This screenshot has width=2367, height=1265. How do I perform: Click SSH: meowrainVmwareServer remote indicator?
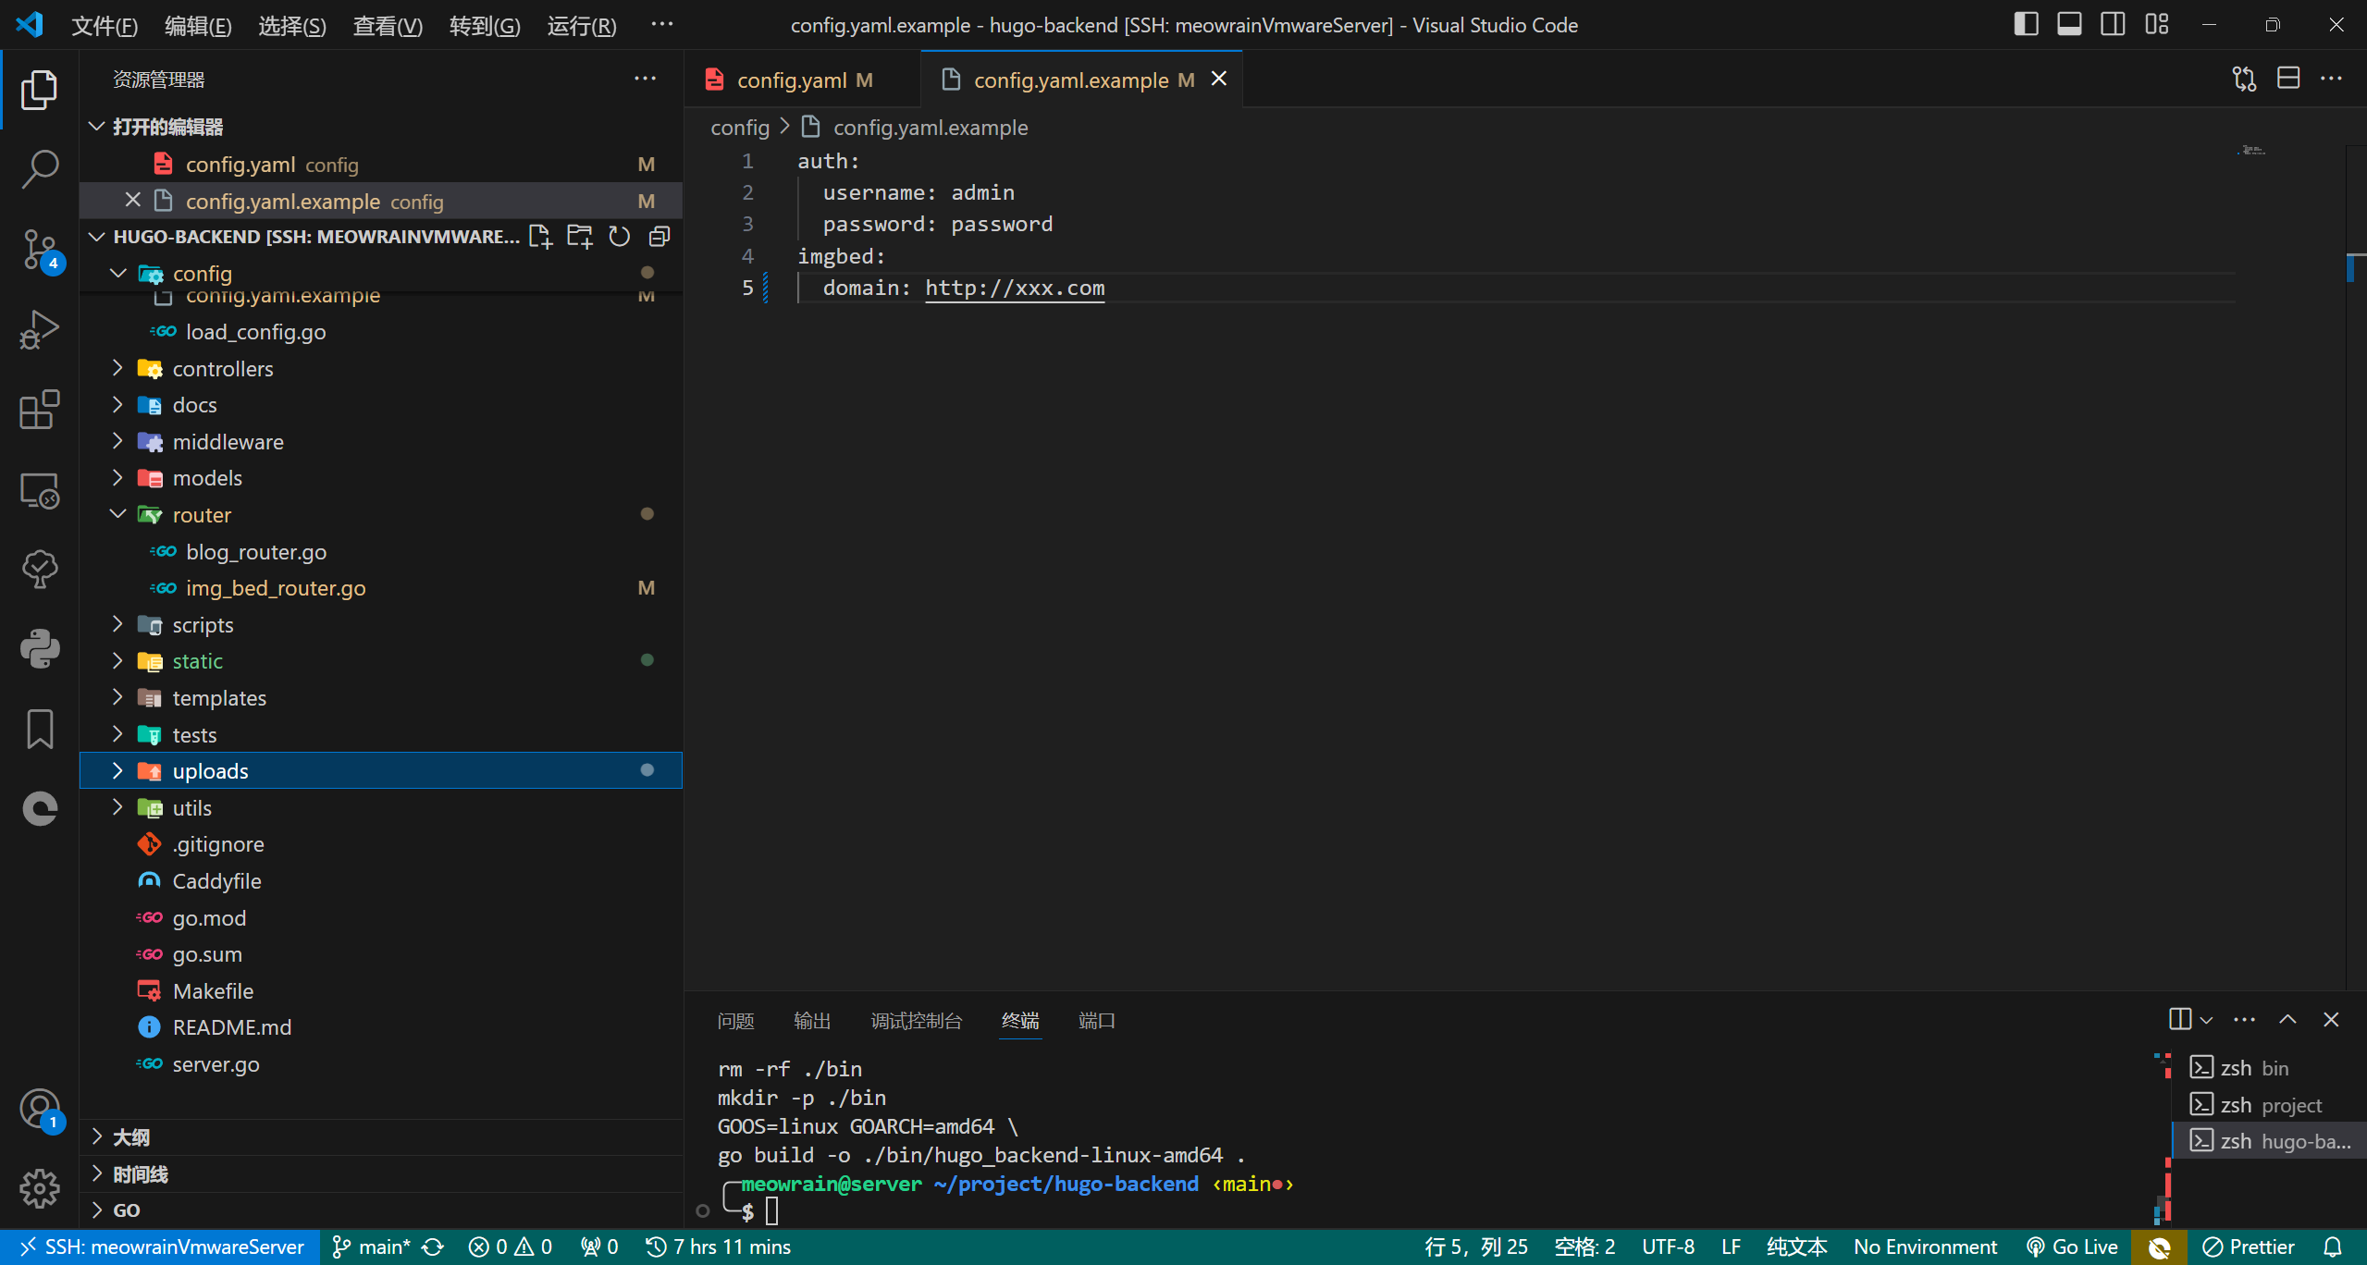[x=162, y=1247]
